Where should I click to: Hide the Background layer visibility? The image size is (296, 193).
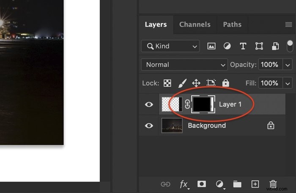coord(149,125)
